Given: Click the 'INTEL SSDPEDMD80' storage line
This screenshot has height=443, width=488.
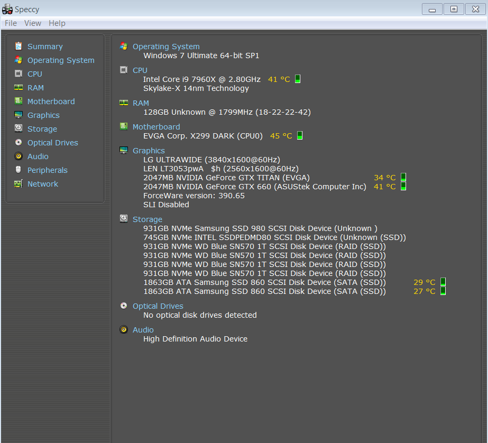Looking at the screenshot, I should (x=274, y=237).
